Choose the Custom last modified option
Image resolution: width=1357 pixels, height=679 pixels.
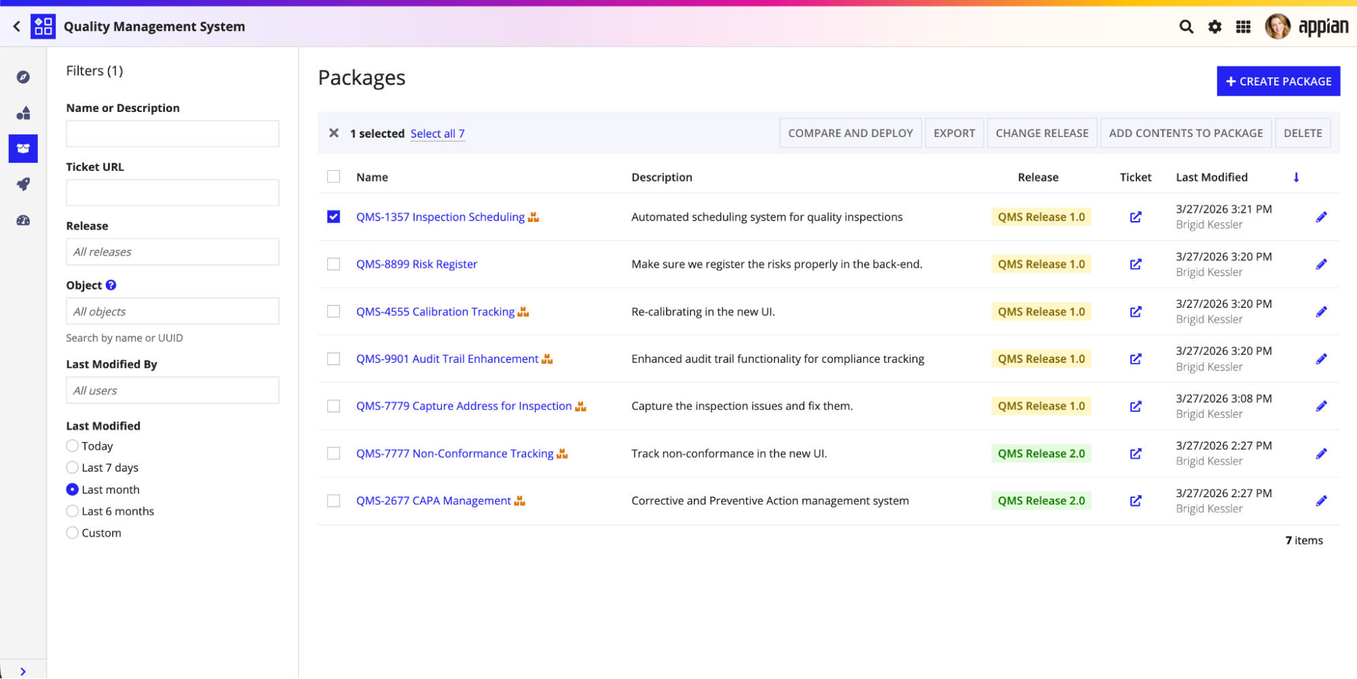72,532
